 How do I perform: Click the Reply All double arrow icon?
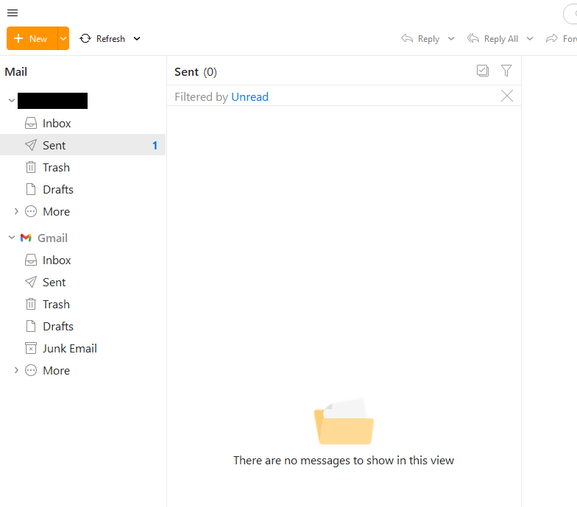(x=472, y=38)
